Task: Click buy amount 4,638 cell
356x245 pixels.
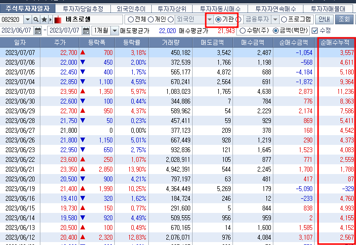Action: click(x=264, y=92)
